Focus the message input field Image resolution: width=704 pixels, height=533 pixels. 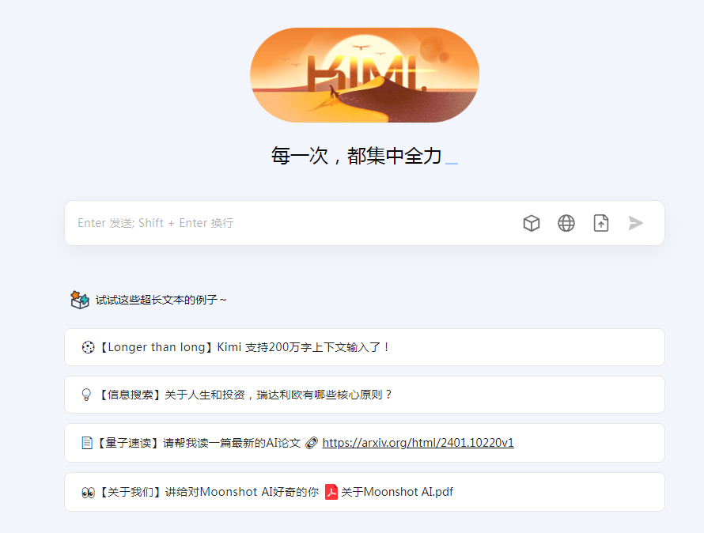(292, 223)
